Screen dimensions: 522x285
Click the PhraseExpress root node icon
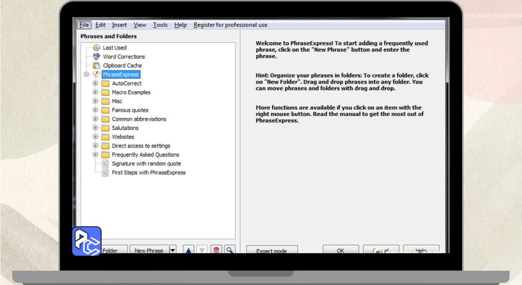tap(96, 75)
